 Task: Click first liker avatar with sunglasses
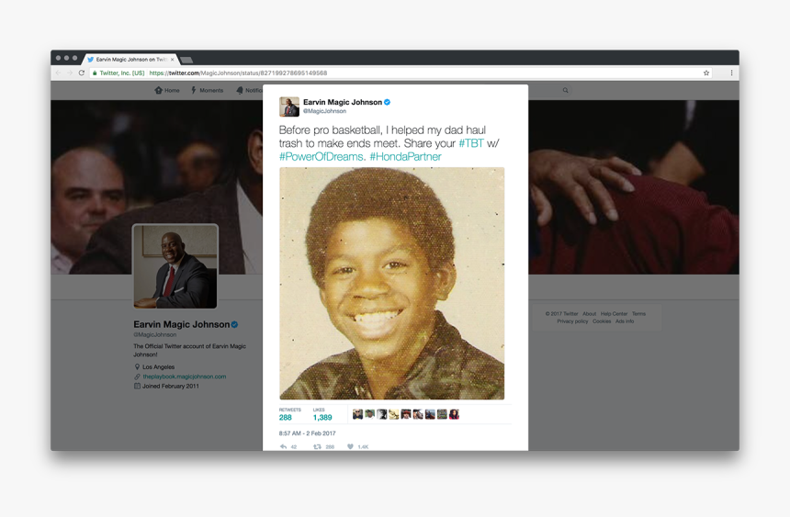tap(357, 414)
